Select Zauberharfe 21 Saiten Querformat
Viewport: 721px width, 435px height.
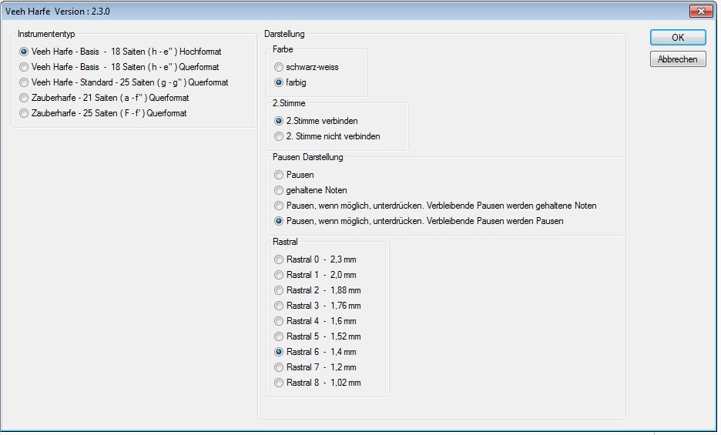(25, 98)
